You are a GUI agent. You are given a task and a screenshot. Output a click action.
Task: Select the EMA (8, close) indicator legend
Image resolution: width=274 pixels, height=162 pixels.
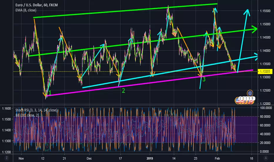point(26,10)
